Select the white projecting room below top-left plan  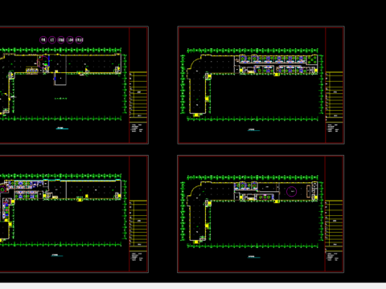[x=60, y=79]
